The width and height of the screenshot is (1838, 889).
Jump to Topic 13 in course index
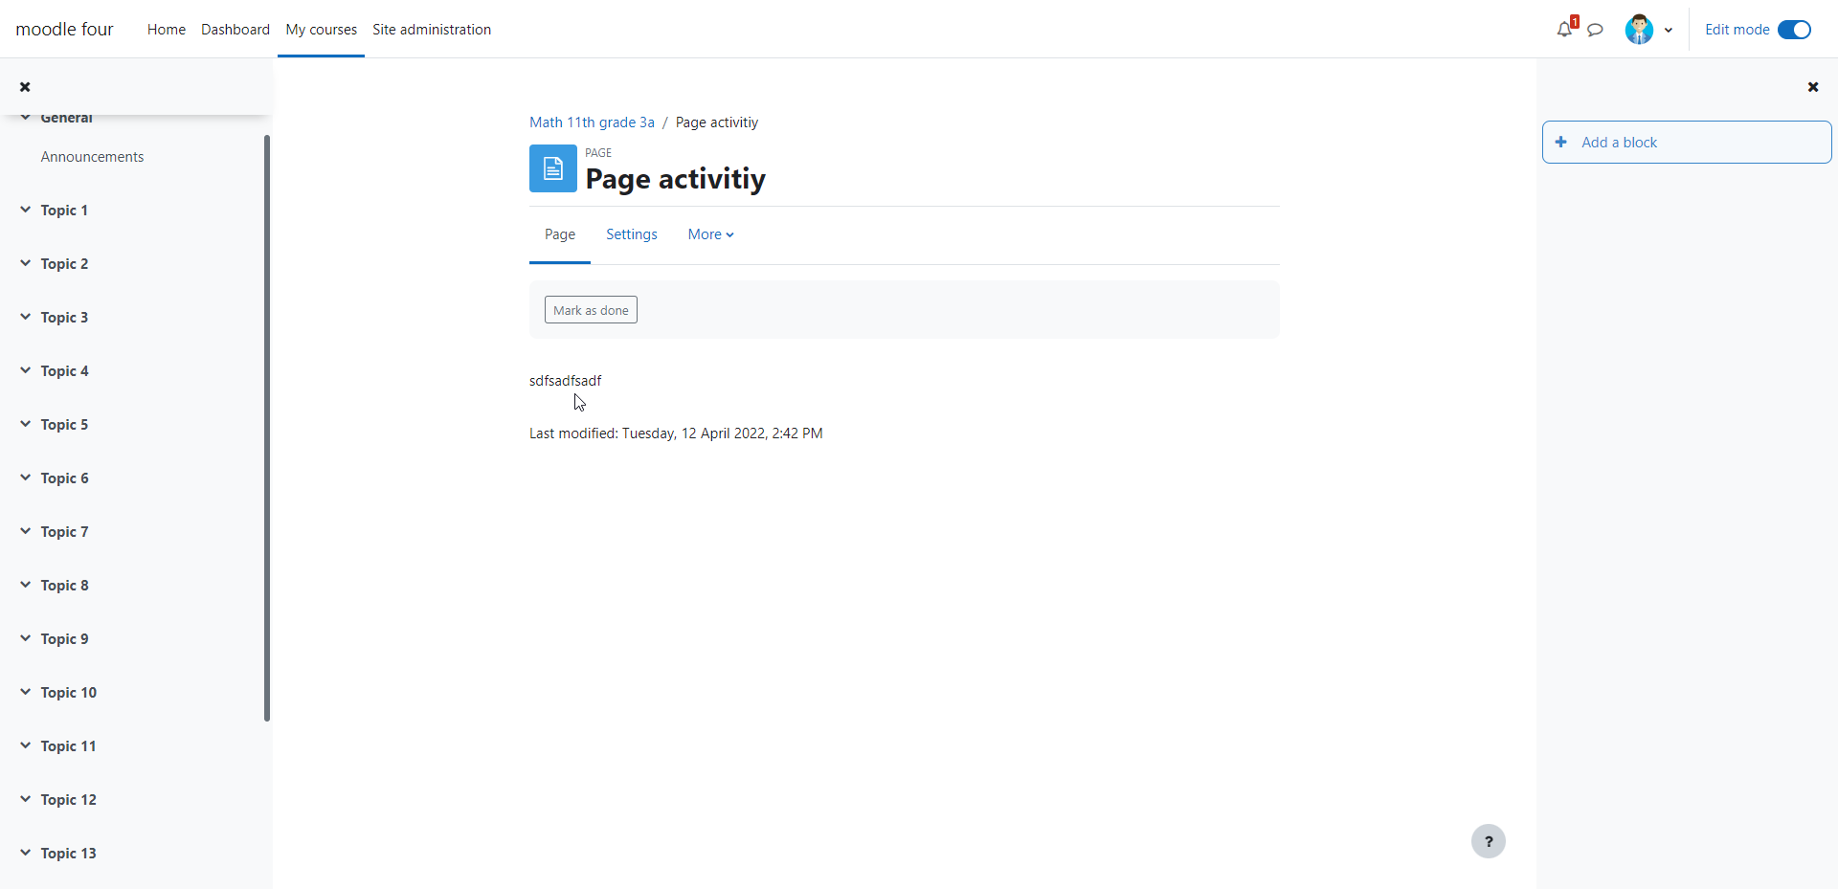coord(68,854)
